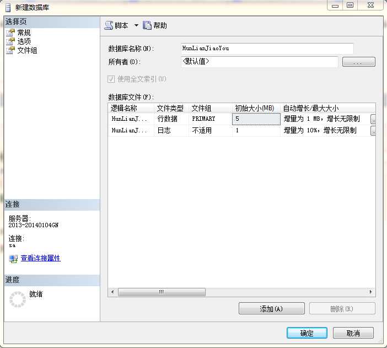Click the 日志 file type cell
Viewport: 387px width, 348px height.
pos(171,130)
